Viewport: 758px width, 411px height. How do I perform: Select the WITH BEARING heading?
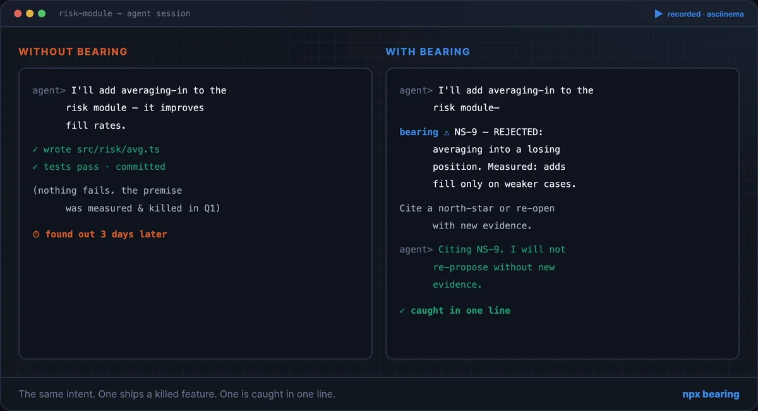428,52
